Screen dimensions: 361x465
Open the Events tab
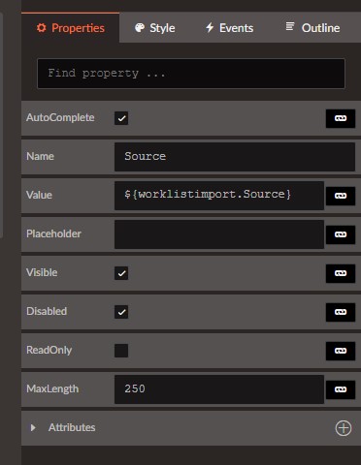(229, 28)
